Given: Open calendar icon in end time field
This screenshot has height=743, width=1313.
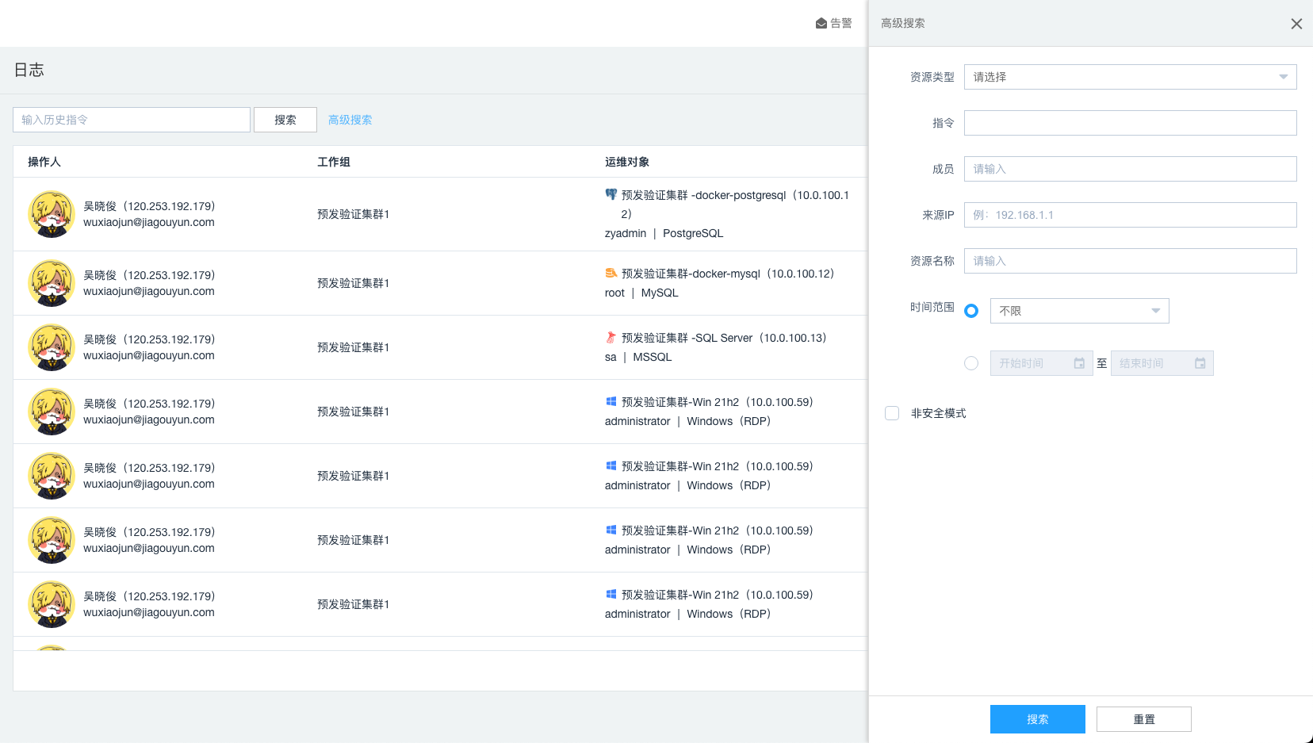Looking at the screenshot, I should pyautogui.click(x=1200, y=363).
